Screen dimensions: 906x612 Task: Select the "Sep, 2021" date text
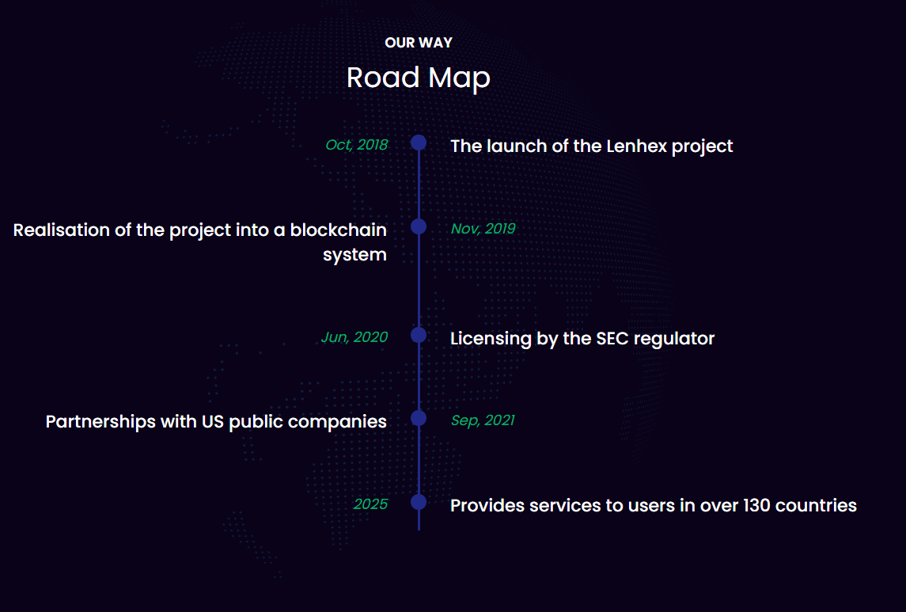pos(483,420)
